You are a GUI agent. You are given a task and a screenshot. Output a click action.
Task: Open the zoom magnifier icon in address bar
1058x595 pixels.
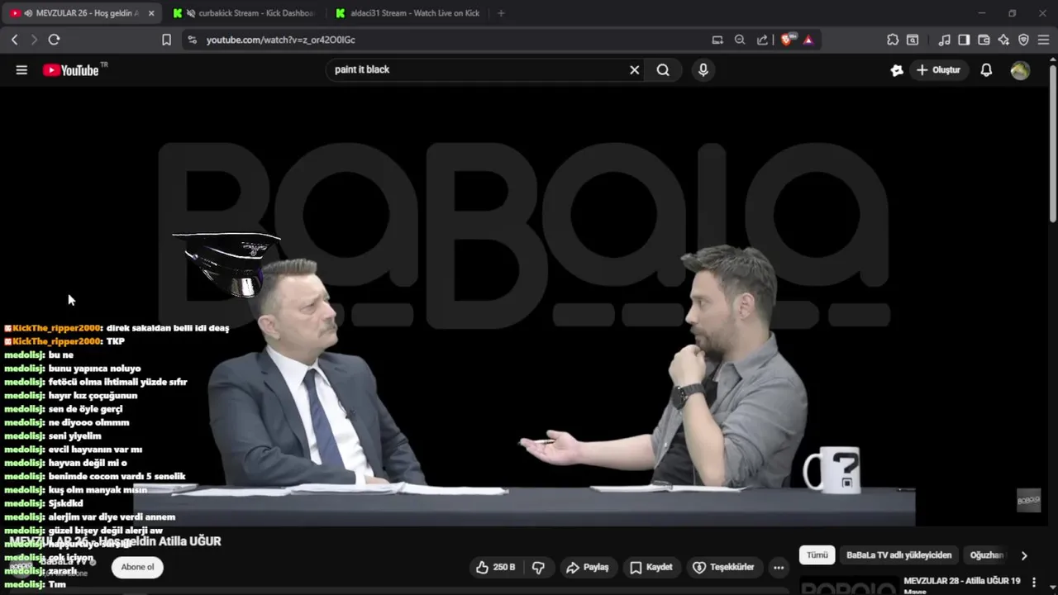740,40
